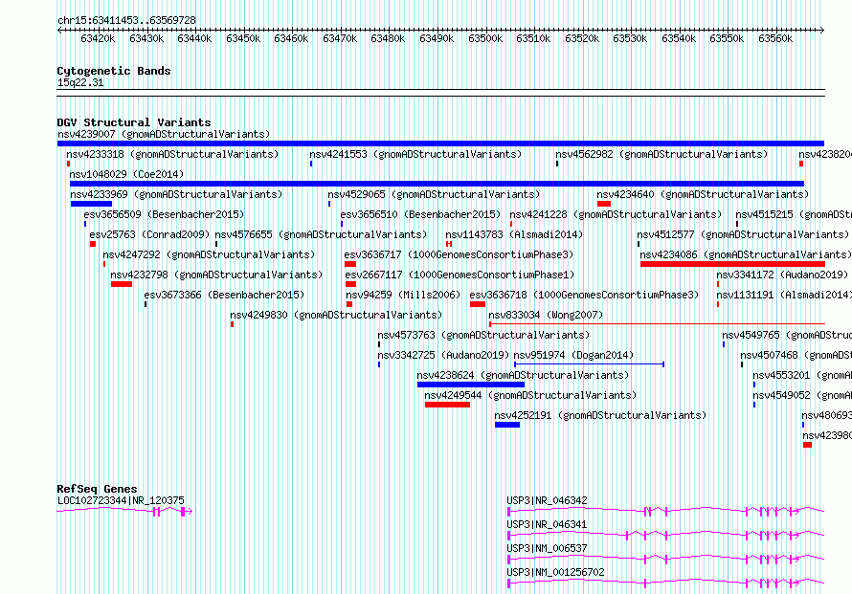The width and height of the screenshot is (852, 594).
Task: Select esv2667117 1000GenomesConsortiumPhase1 label
Action: (460, 275)
